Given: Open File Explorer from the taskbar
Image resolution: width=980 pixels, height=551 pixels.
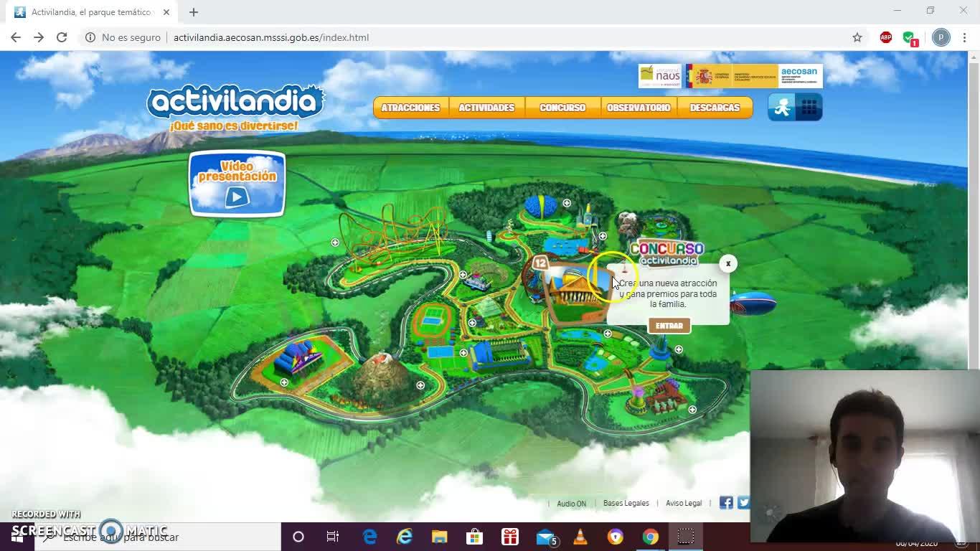Looking at the screenshot, I should point(440,537).
